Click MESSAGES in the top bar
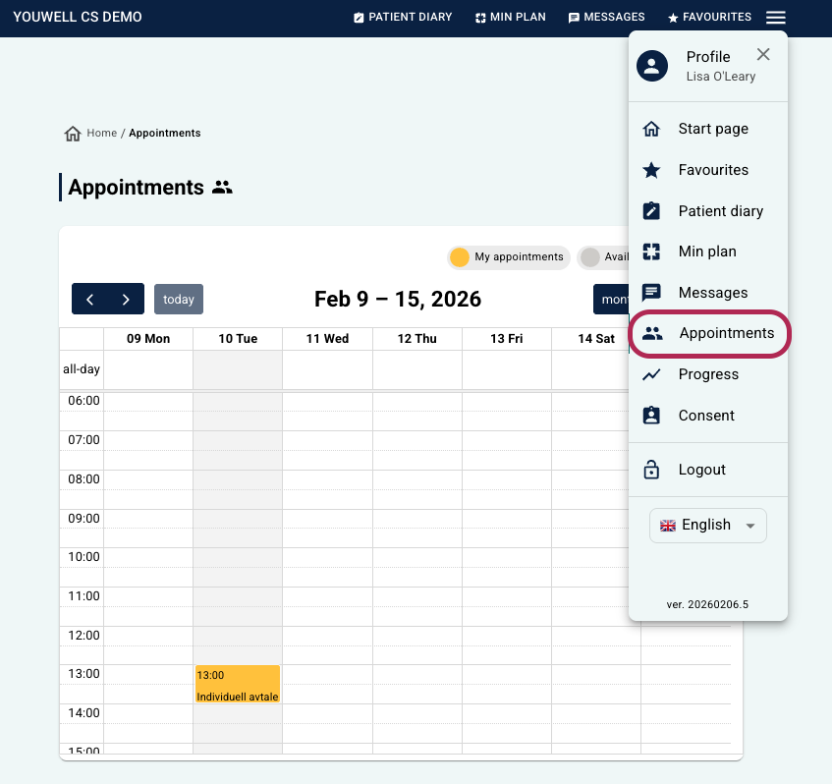Image resolution: width=832 pixels, height=784 pixels. (x=606, y=17)
